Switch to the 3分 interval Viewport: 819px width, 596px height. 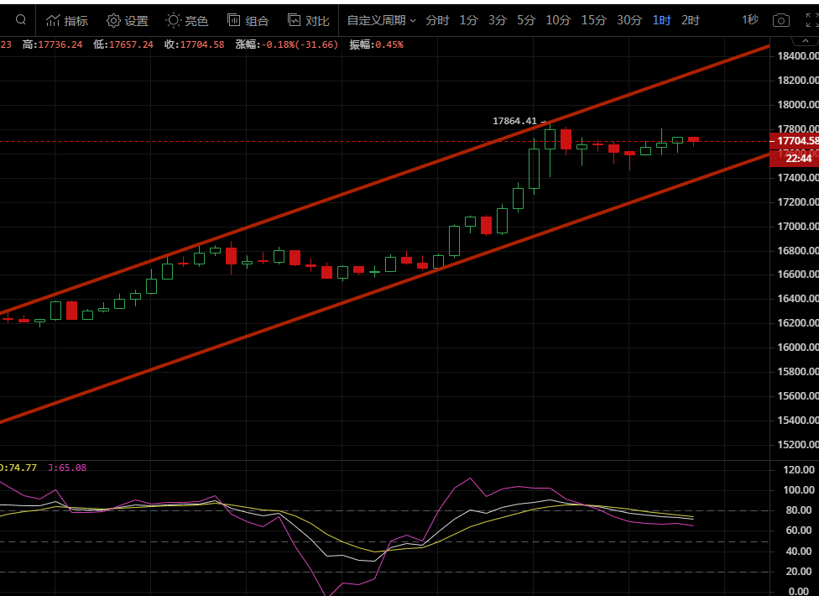497,20
